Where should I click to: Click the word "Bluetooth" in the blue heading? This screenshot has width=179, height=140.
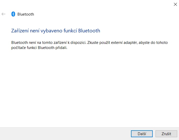(x=89, y=31)
